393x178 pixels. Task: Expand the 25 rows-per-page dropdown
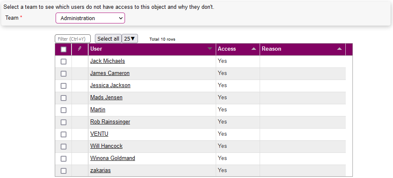pos(130,39)
